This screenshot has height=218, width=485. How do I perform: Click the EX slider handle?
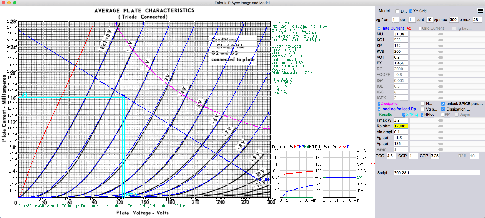tap(441, 63)
